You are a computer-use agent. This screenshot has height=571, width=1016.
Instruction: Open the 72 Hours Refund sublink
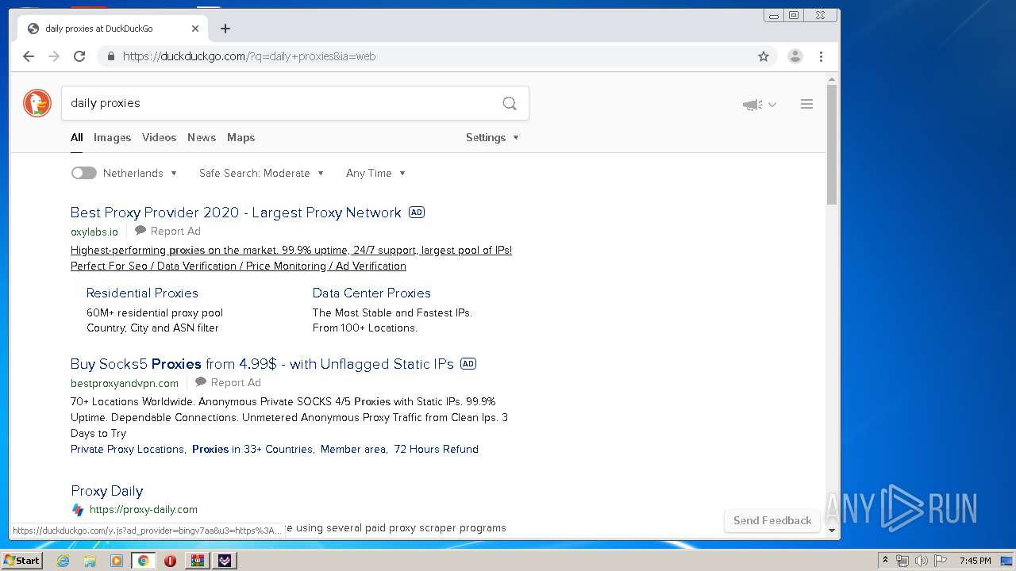(x=436, y=449)
